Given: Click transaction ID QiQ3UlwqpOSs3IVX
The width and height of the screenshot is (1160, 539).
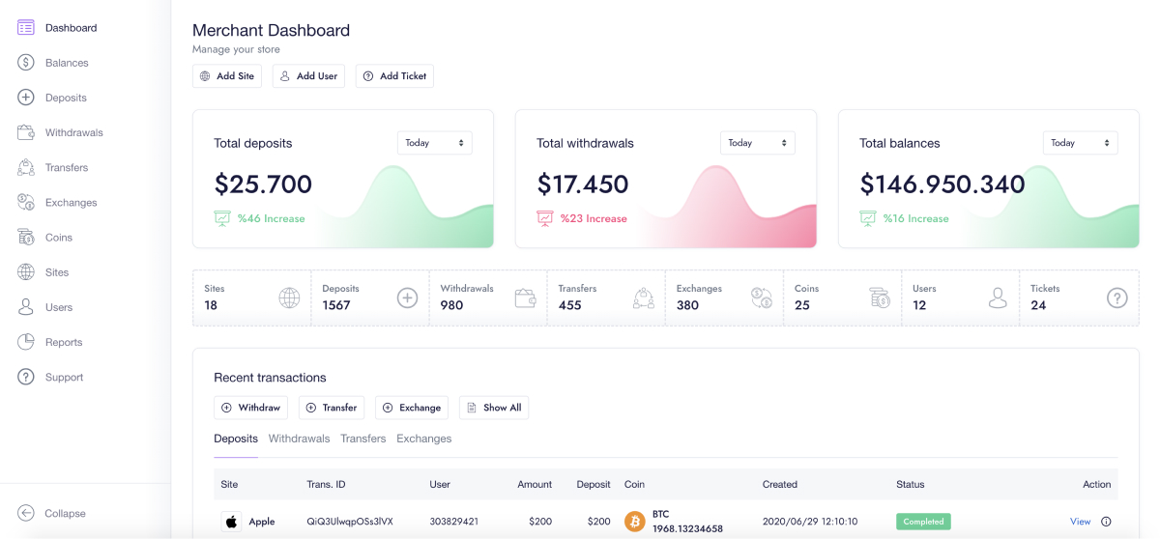Looking at the screenshot, I should point(350,522).
